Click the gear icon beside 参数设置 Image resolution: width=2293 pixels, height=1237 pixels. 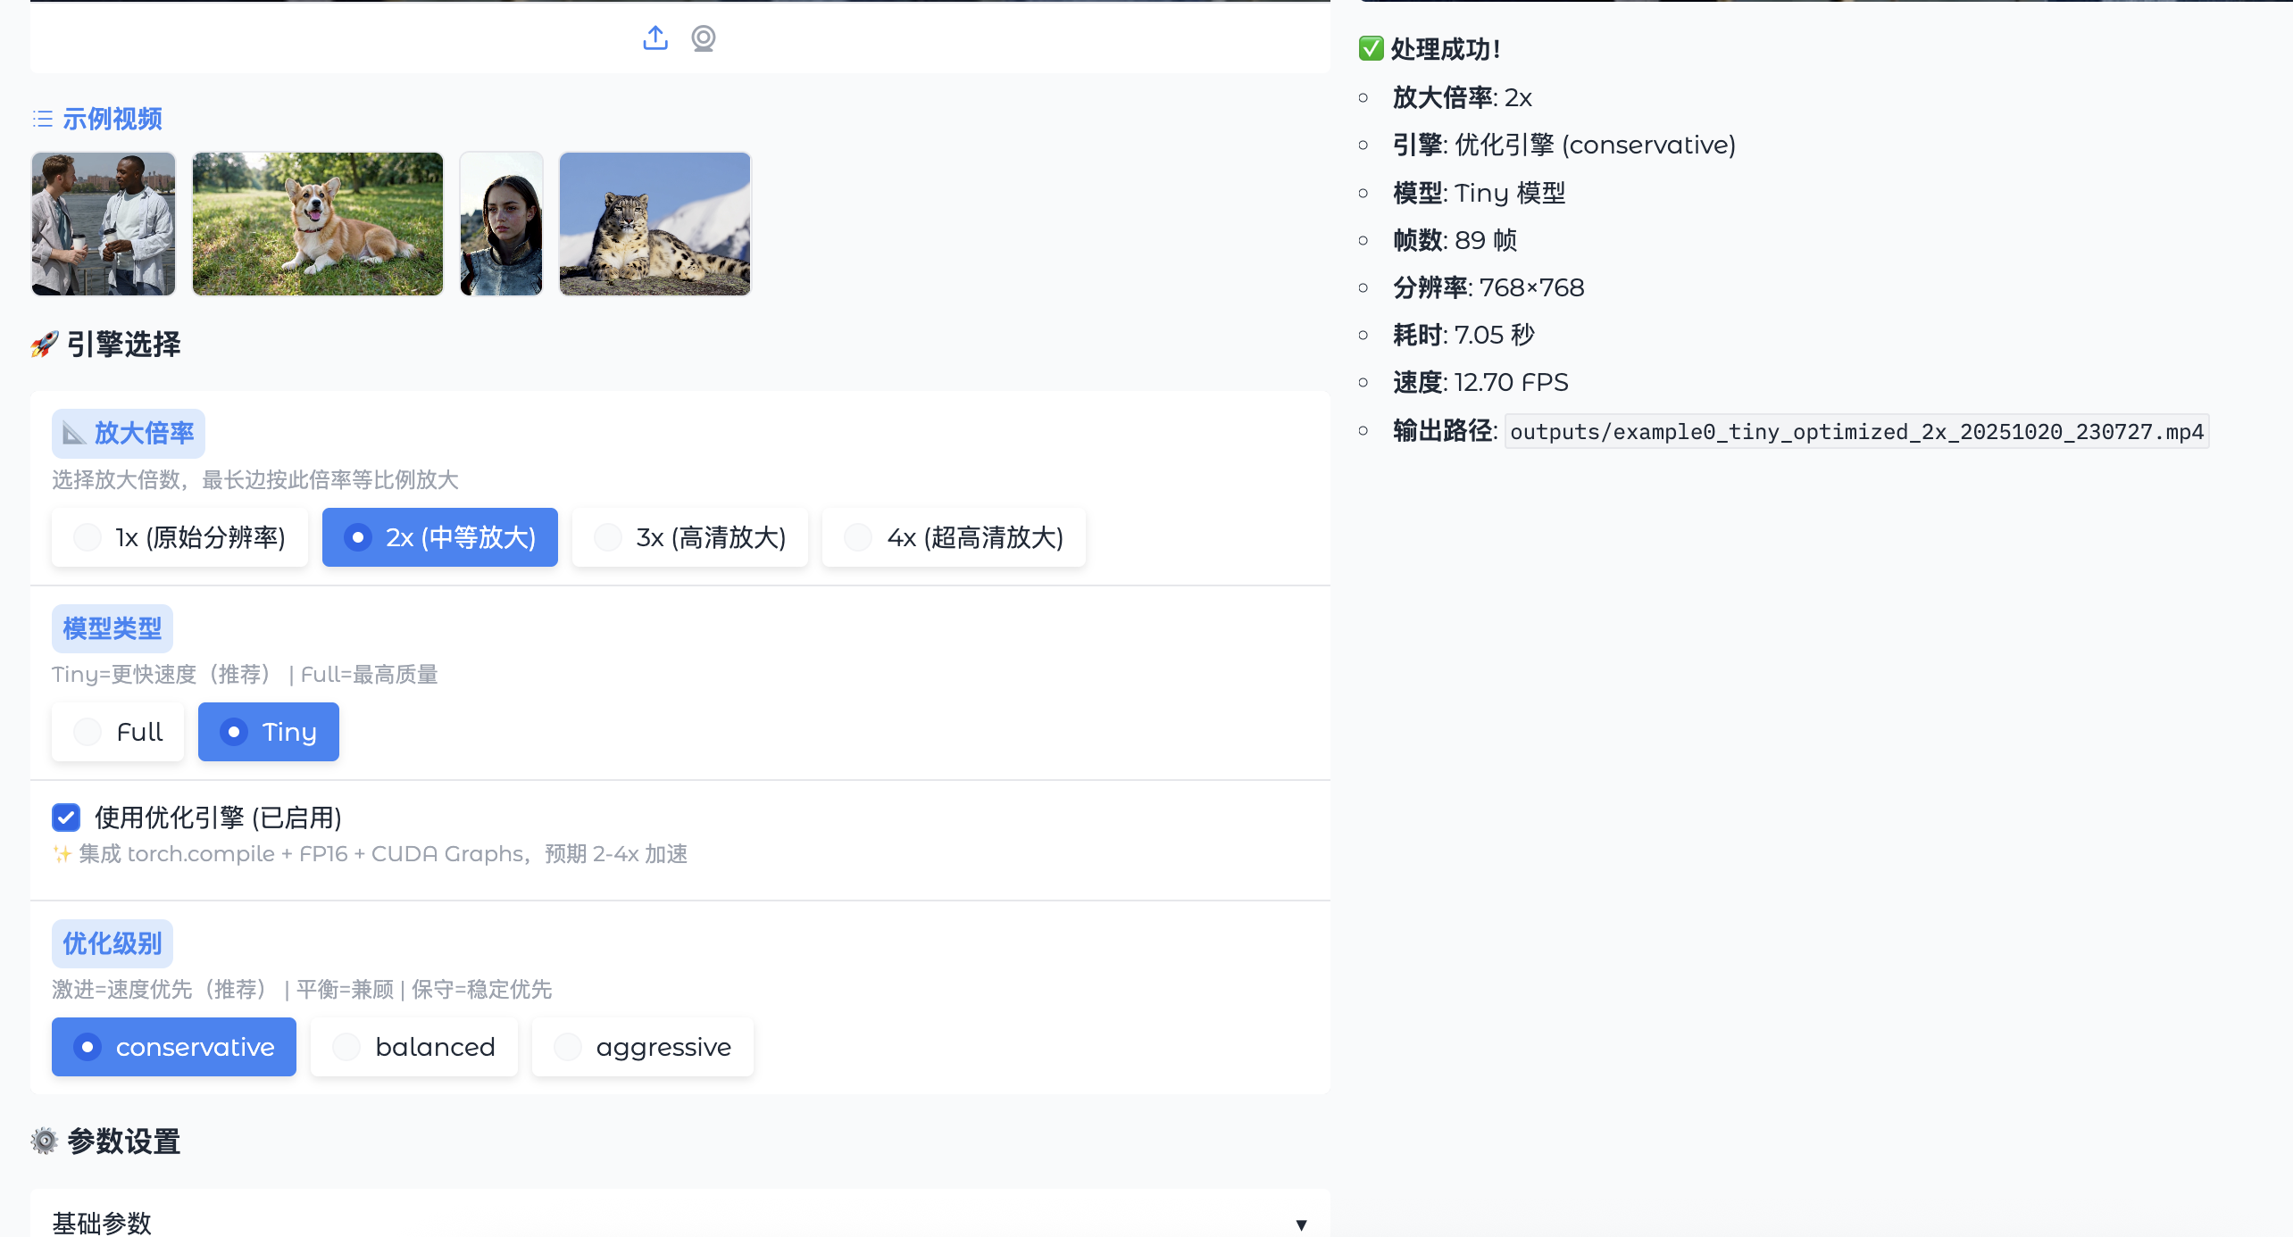(x=44, y=1141)
